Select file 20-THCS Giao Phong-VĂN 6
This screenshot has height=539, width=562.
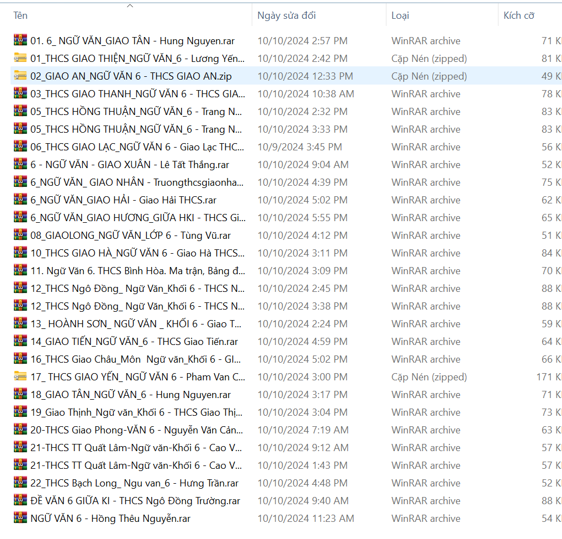136,430
